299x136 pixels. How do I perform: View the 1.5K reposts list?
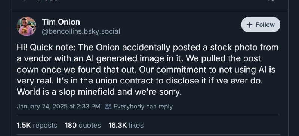(x=37, y=125)
